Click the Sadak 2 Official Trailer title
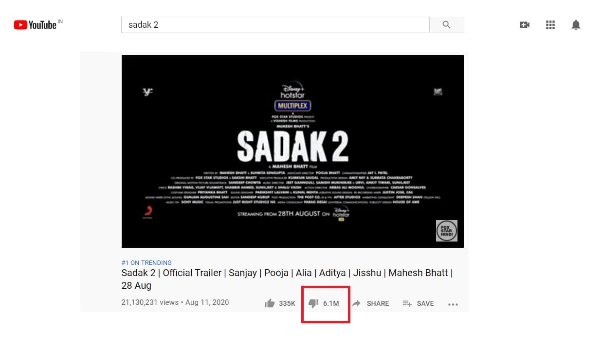 point(287,279)
